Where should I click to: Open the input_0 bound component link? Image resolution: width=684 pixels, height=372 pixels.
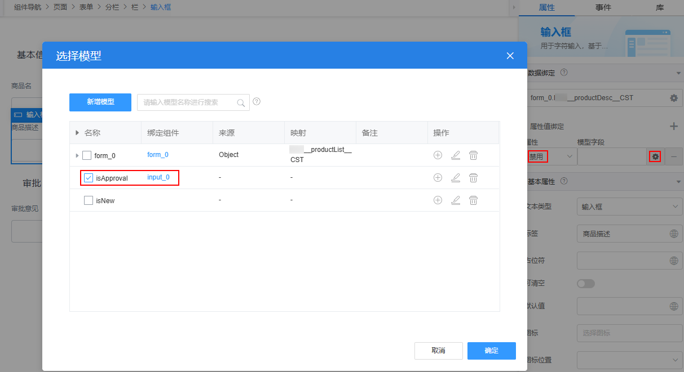158,177
